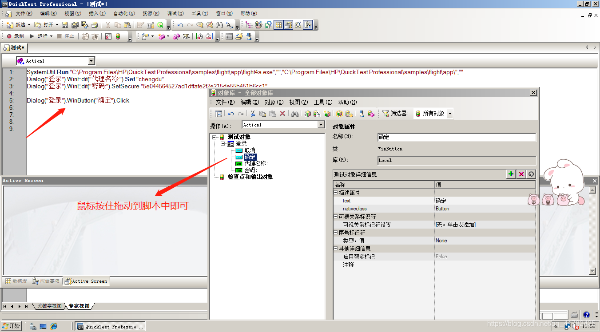This screenshot has width=600, height=332.
Task: Click circular reset arrow beside red X
Action: click(x=531, y=174)
